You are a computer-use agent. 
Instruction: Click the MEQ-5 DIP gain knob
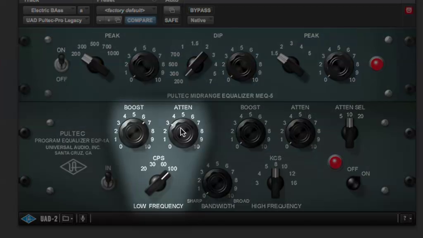[x=241, y=67]
